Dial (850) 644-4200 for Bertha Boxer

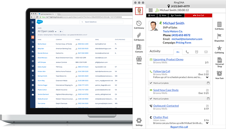(83, 44)
